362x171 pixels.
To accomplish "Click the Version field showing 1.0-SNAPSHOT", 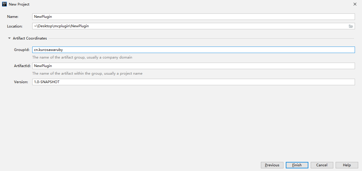I will click(193, 82).
